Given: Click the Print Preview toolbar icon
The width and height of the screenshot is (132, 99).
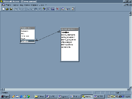Looking at the screenshot, I should (x=20, y=9).
